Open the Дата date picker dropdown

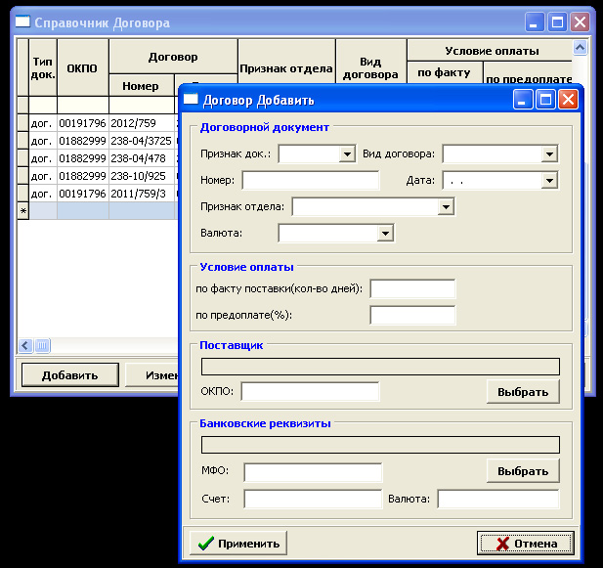[x=548, y=181]
